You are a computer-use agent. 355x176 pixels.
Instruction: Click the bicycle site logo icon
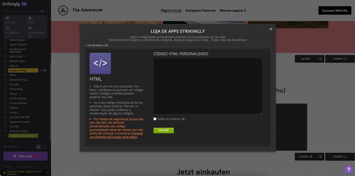pos(63,10)
